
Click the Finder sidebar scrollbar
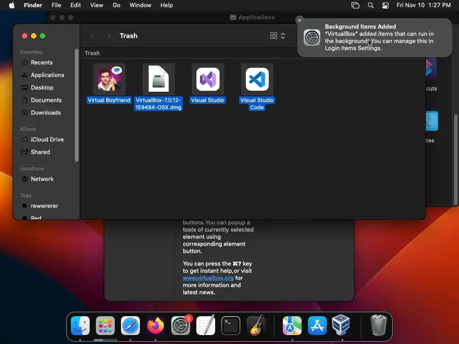(77, 105)
